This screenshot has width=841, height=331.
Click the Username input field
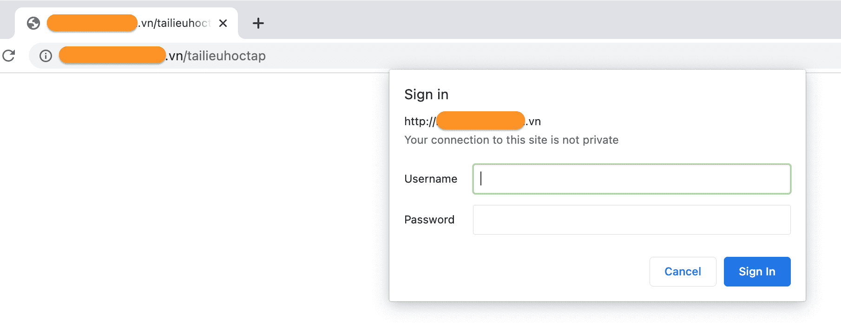tap(631, 179)
